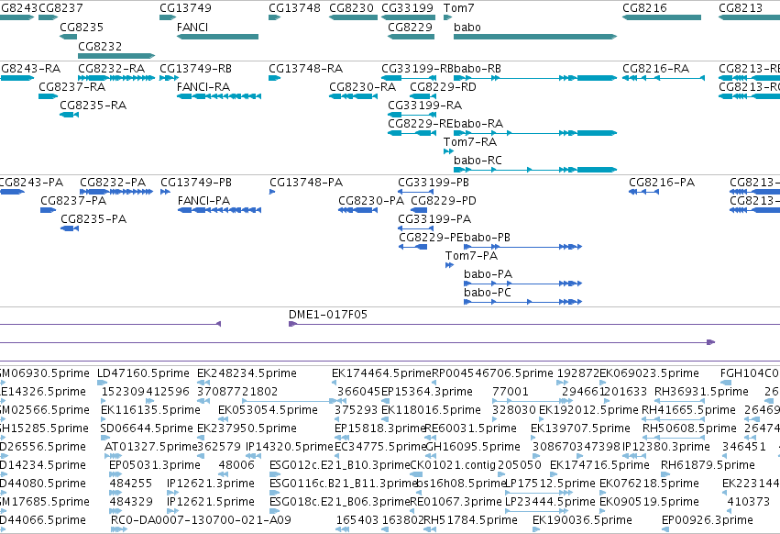Screen dimensions: 780x534
Task: Click protein babo-PA
Action: click(488, 274)
